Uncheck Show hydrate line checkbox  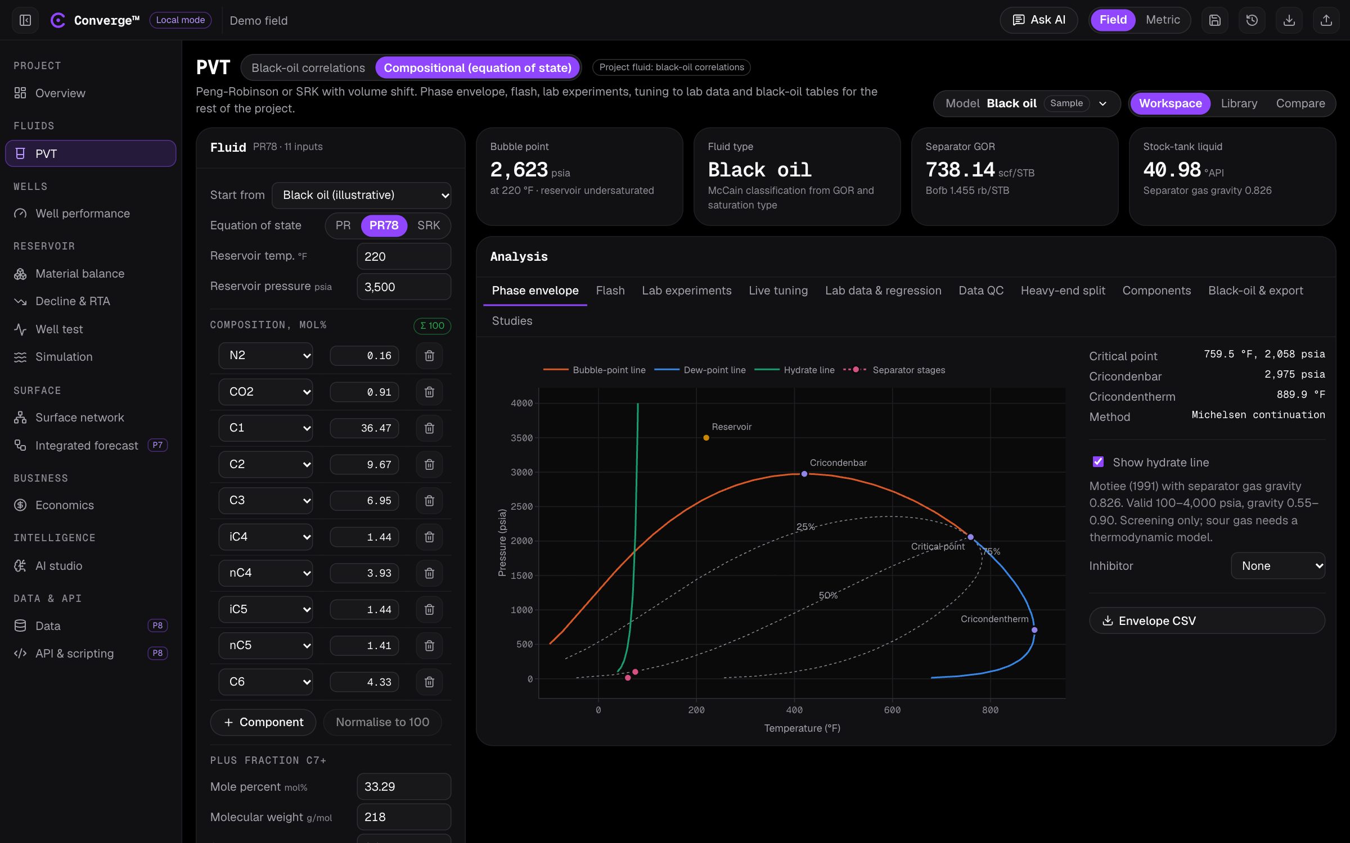tap(1098, 462)
